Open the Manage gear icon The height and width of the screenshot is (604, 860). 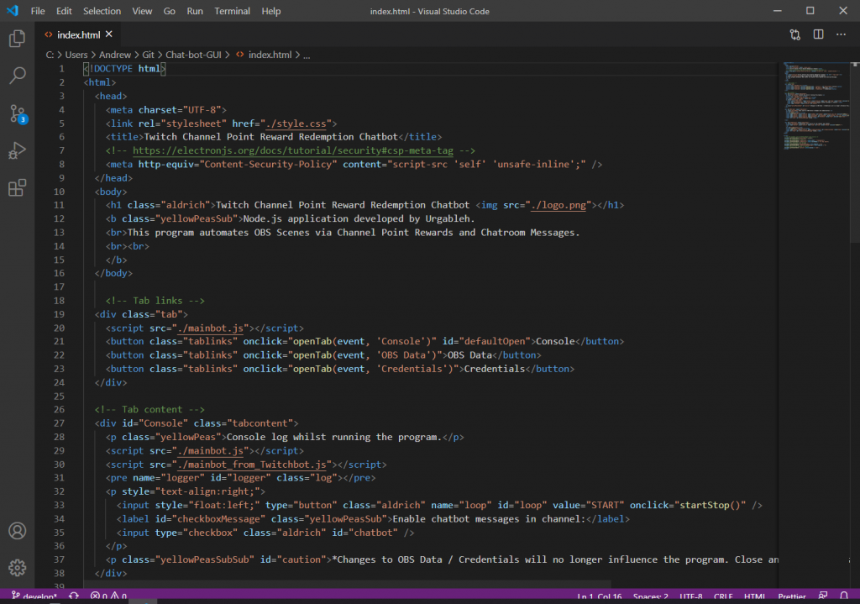tap(17, 567)
